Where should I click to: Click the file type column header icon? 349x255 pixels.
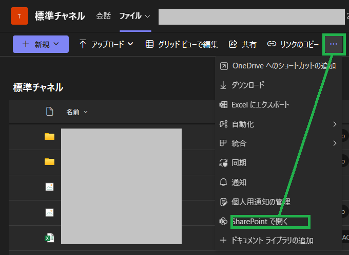49,112
